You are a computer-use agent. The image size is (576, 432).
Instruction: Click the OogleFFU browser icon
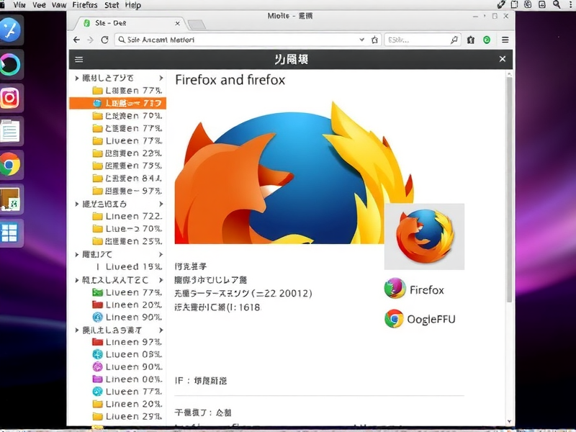pyautogui.click(x=395, y=318)
